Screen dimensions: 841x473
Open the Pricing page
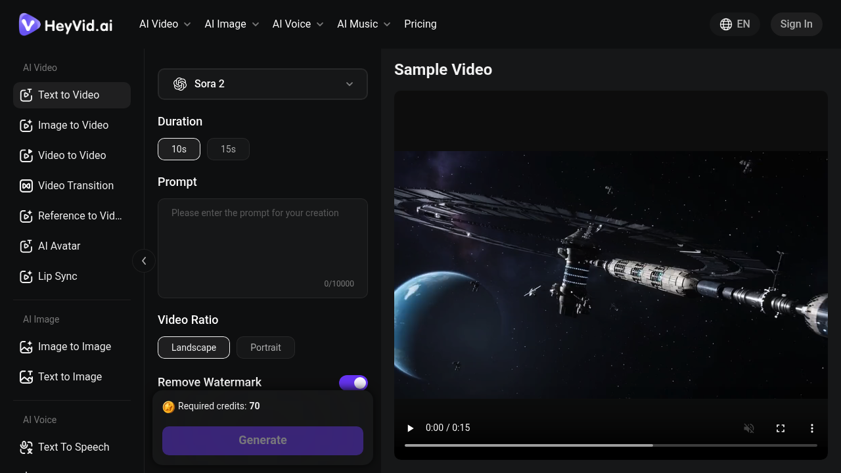[420, 24]
